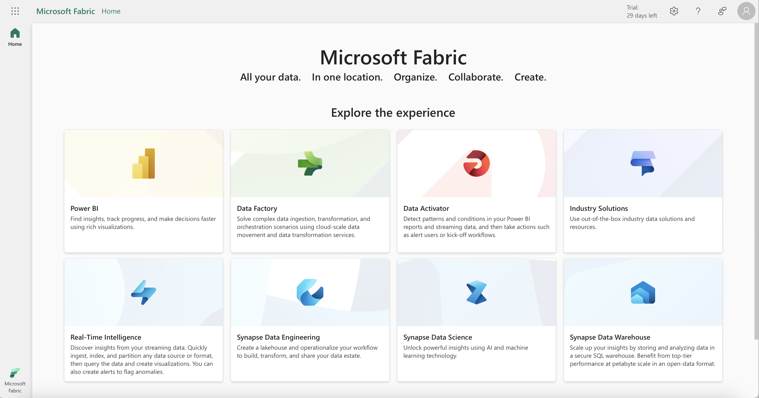Click the Synapse Data Warehouse house icon
759x398 pixels.
coord(643,292)
